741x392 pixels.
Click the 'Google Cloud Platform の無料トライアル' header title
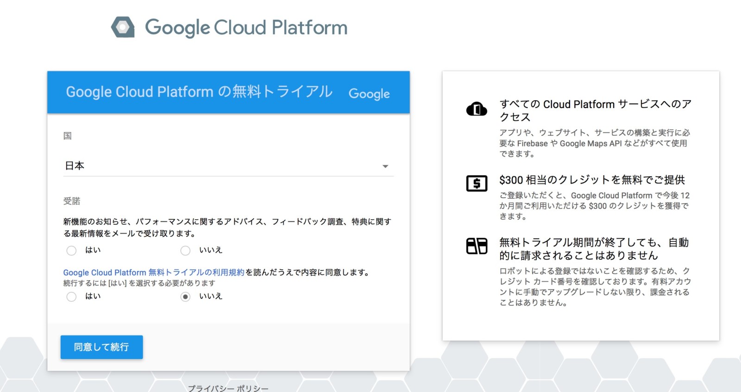coord(199,92)
